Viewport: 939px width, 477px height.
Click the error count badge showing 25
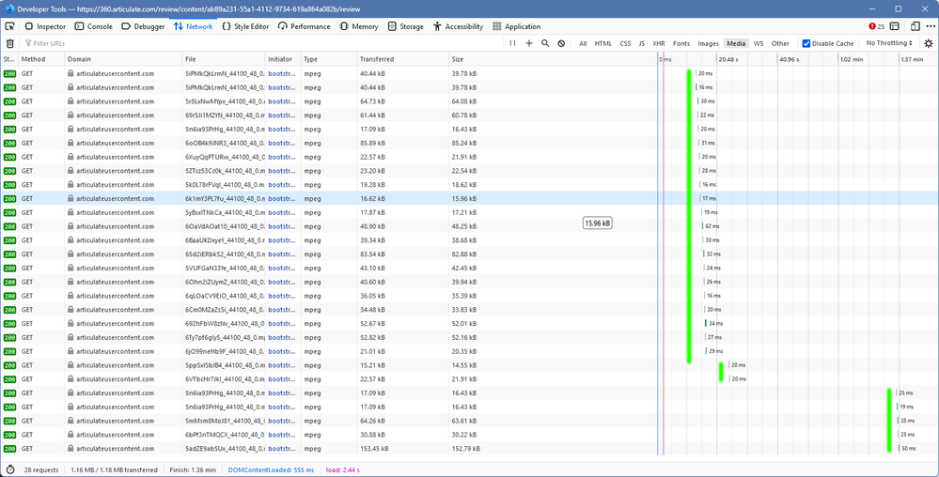point(876,27)
